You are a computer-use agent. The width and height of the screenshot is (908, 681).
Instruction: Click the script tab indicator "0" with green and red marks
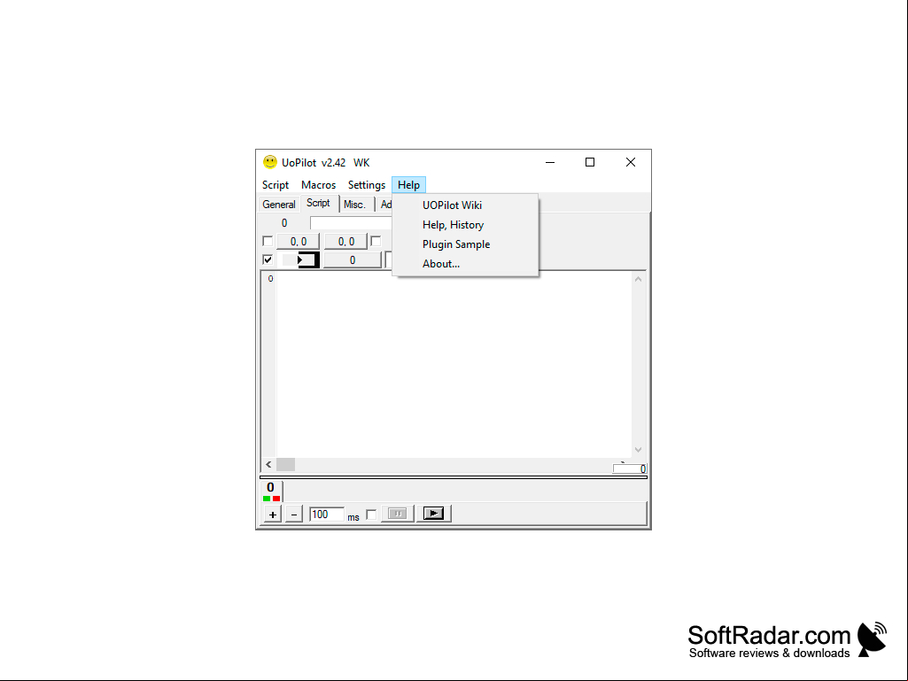(270, 491)
